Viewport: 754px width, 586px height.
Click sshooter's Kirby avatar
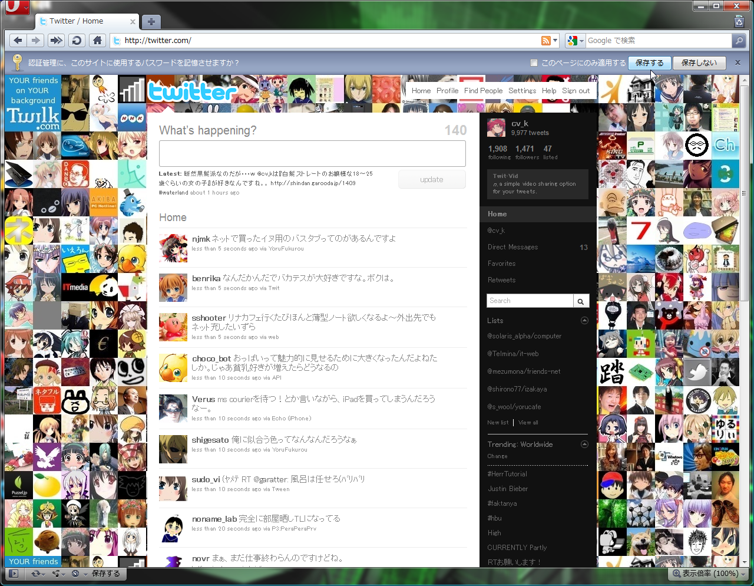[x=173, y=327]
